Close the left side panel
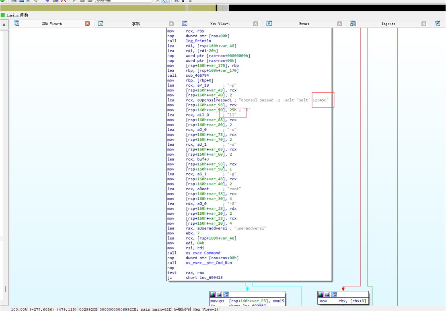The height and width of the screenshot is (311, 446). pyautogui.click(x=4, y=25)
